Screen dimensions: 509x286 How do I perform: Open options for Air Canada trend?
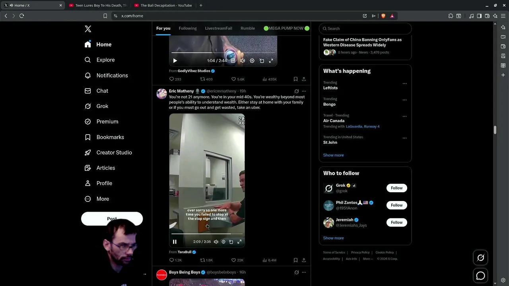(404, 116)
